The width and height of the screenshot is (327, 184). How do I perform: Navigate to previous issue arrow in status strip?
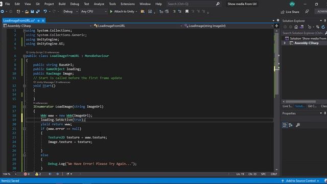(50, 174)
